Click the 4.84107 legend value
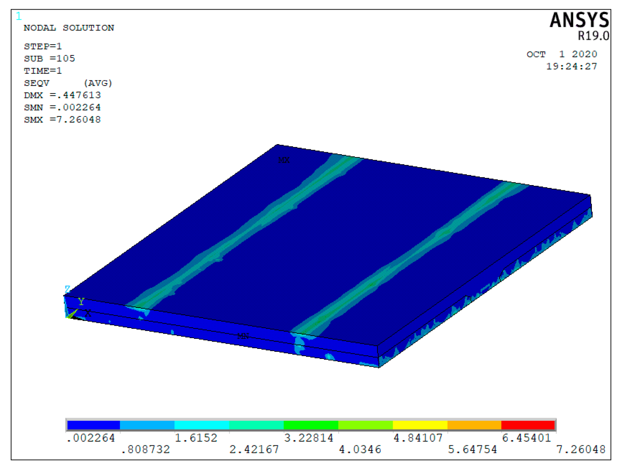Image resolution: width=620 pixels, height=469 pixels. pyautogui.click(x=418, y=438)
